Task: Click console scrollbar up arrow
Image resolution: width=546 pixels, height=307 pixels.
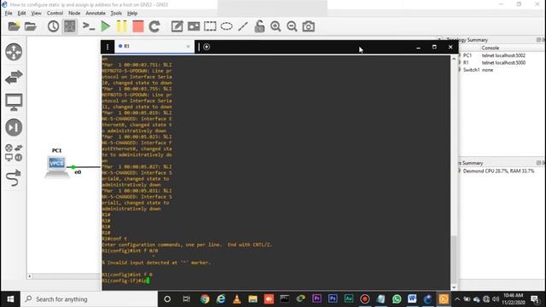Action: tap(454, 59)
